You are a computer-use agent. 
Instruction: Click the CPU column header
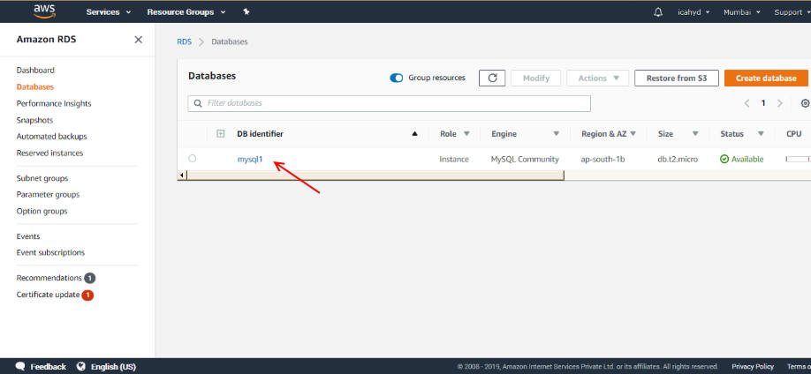(x=794, y=134)
